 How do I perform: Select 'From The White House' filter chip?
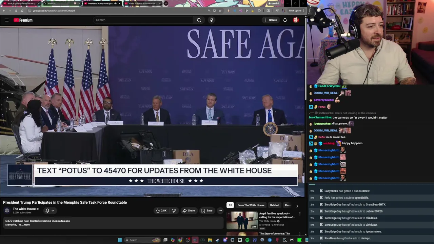click(251, 205)
